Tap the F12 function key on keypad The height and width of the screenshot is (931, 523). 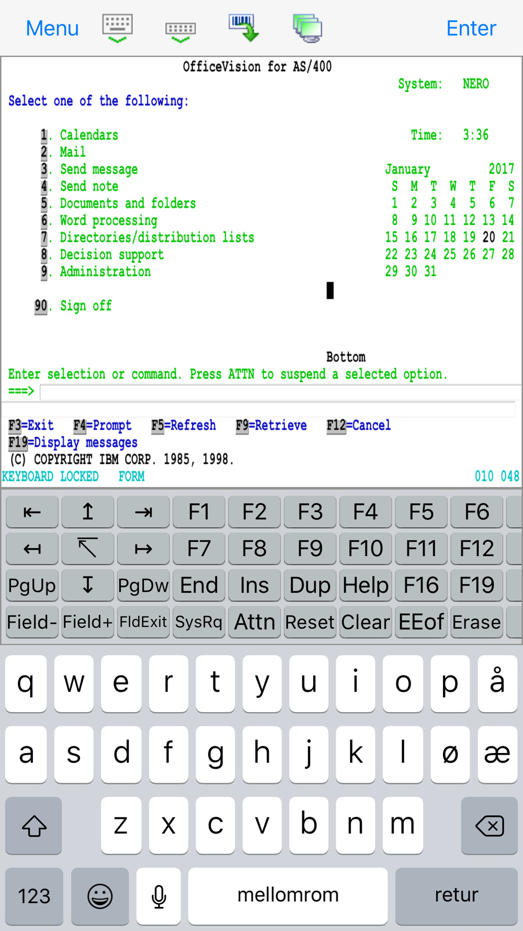point(477,549)
